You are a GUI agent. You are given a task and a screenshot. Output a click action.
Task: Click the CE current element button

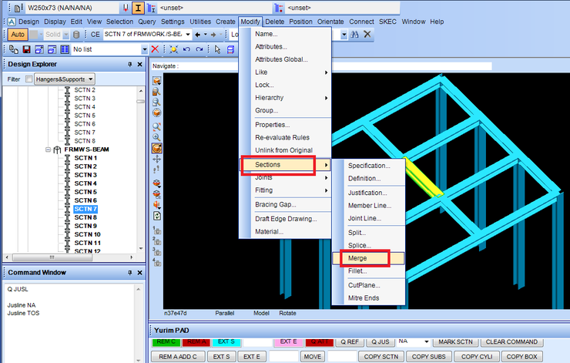(x=96, y=35)
